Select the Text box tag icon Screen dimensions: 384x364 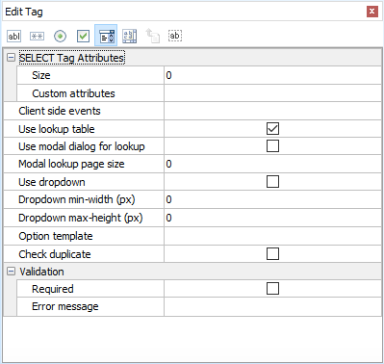click(13, 36)
